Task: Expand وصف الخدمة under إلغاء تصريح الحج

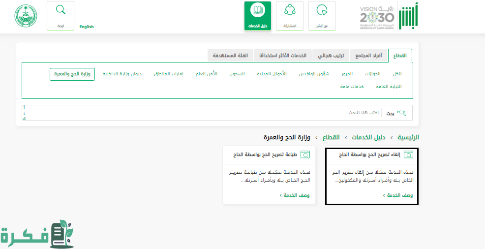Action: [x=397, y=195]
